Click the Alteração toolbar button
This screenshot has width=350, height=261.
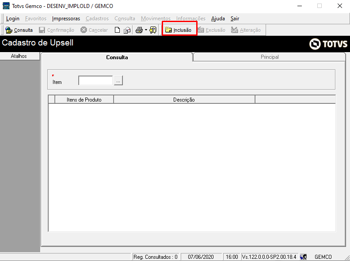pyautogui.click(x=246, y=30)
